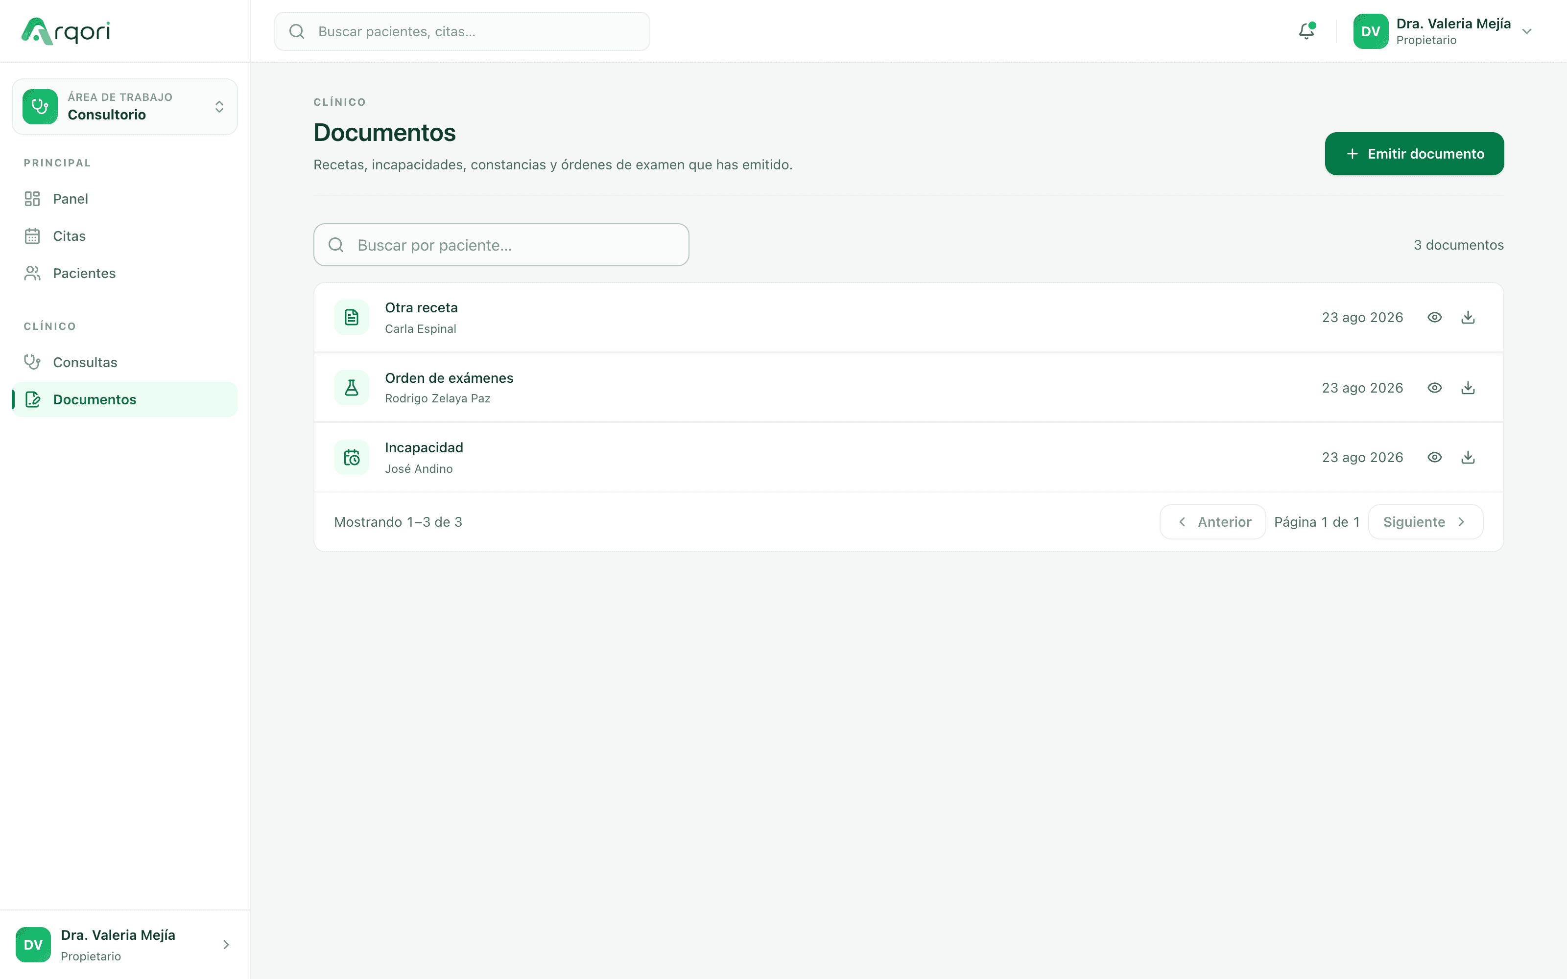Open the notifications bell

pos(1306,31)
